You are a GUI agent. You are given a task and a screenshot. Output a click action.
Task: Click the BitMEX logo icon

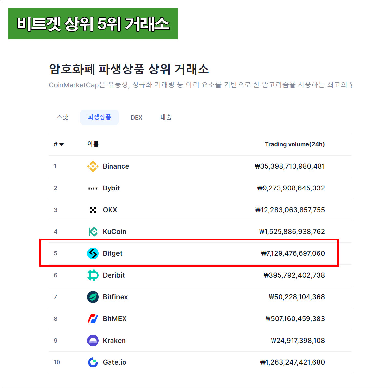click(93, 319)
